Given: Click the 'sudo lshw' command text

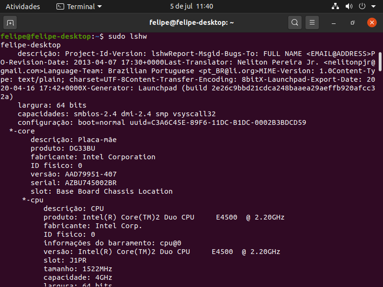Looking at the screenshot, I should click(x=127, y=36).
